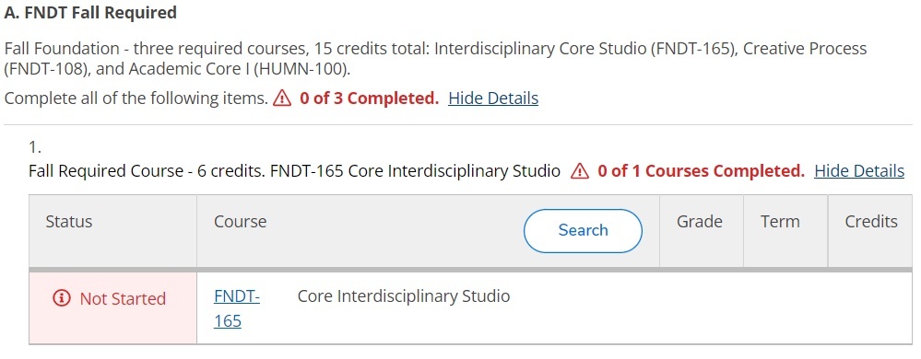This screenshot has width=921, height=359.
Task: Select the Status column header
Action: tap(69, 221)
